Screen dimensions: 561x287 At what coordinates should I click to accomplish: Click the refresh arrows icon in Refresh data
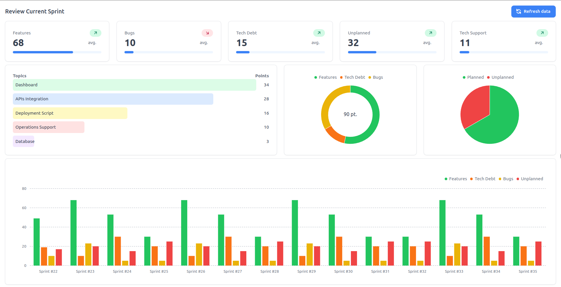pos(519,11)
